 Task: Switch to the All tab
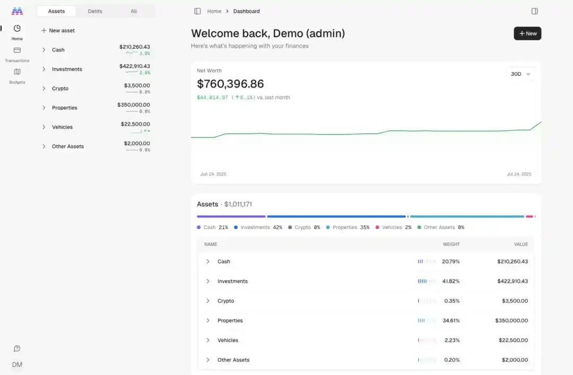[134, 11]
